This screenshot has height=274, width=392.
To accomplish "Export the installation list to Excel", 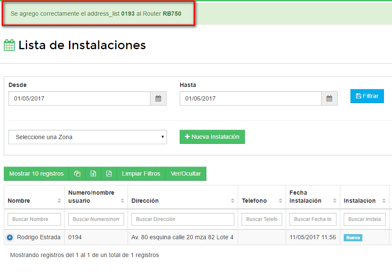I will (93, 173).
